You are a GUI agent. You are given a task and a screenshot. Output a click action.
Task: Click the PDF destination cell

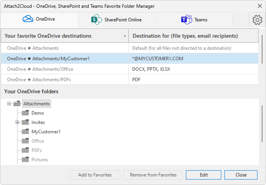tap(194, 80)
